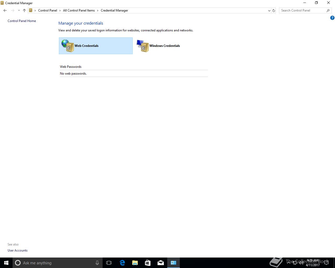Select the 'Web Passwords' heading text

pyautogui.click(x=71, y=67)
